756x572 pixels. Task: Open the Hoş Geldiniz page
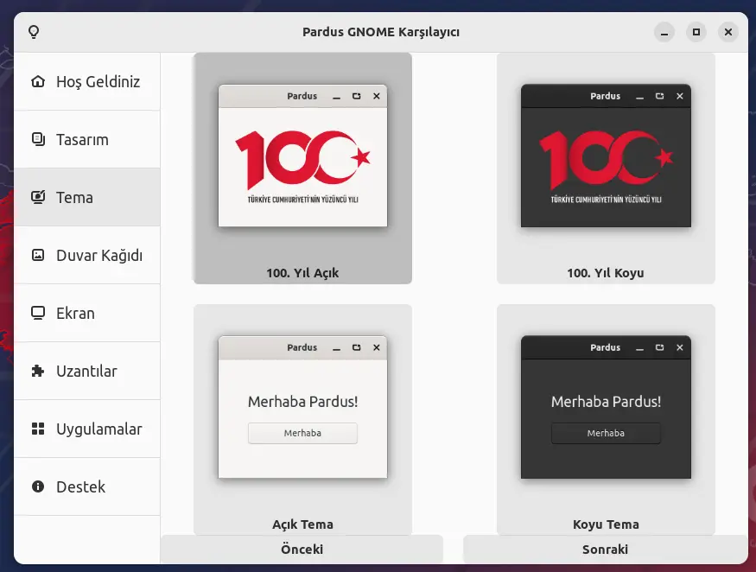[x=86, y=81]
